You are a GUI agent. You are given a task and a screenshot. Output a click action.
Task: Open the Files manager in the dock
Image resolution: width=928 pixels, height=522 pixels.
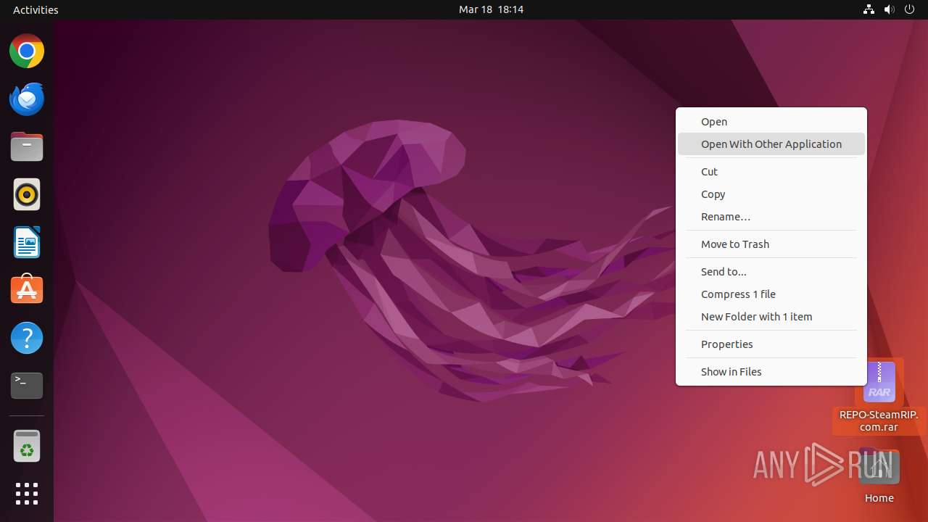tap(27, 147)
